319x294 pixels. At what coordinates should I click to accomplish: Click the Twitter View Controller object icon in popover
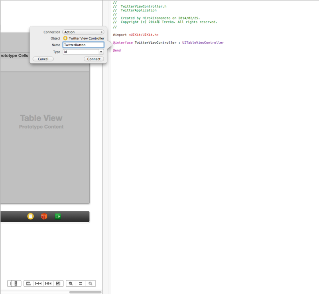point(65,38)
